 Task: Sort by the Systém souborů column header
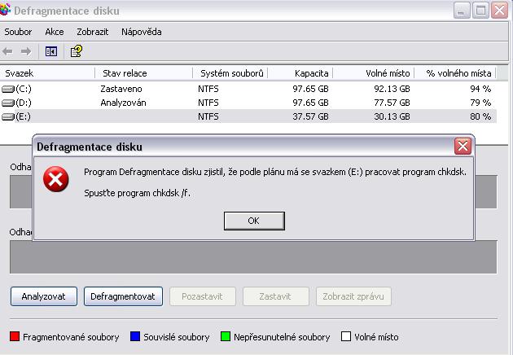230,73
